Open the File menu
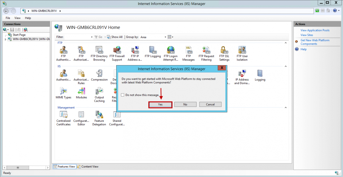 click(8, 18)
